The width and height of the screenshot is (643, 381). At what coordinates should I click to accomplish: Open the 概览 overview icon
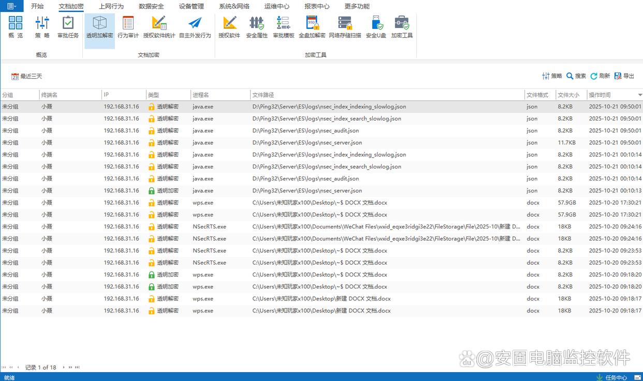[16, 27]
